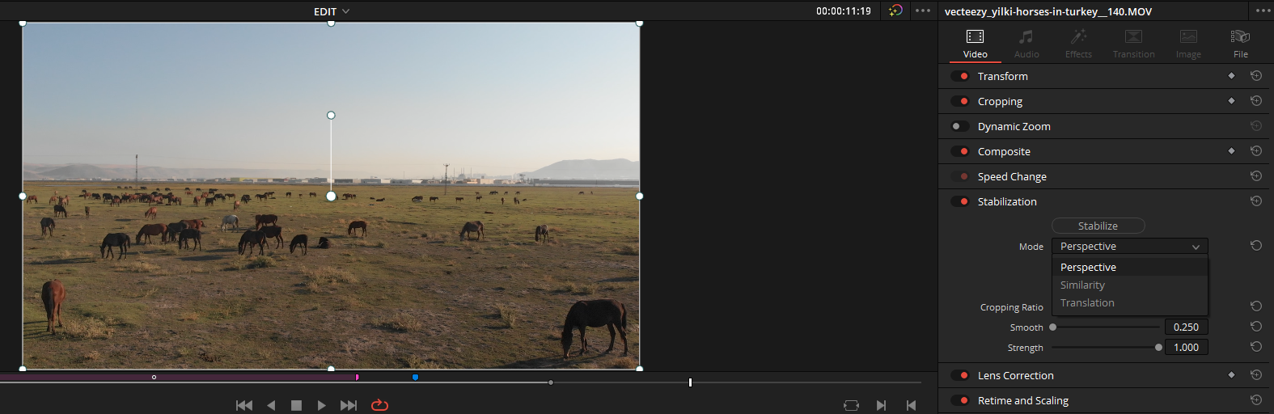1274x414 pixels.
Task: Add a keyframe for Lens Correction
Action: tap(1231, 375)
